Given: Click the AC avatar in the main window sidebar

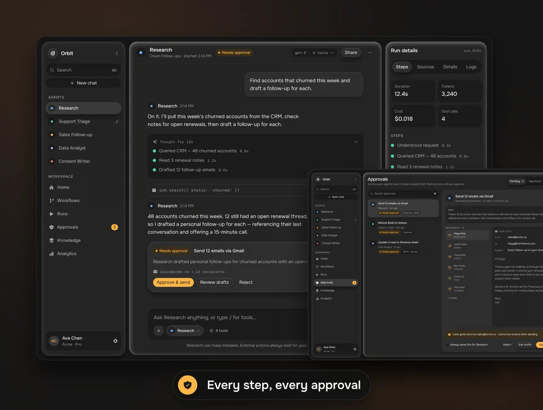Looking at the screenshot, I should pyautogui.click(x=54, y=341).
